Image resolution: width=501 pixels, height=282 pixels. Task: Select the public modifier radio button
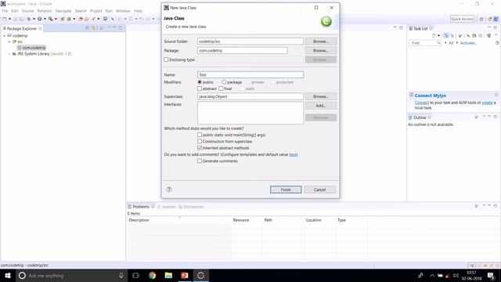[x=200, y=82]
